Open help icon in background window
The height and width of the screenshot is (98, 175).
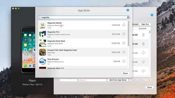click(152, 15)
